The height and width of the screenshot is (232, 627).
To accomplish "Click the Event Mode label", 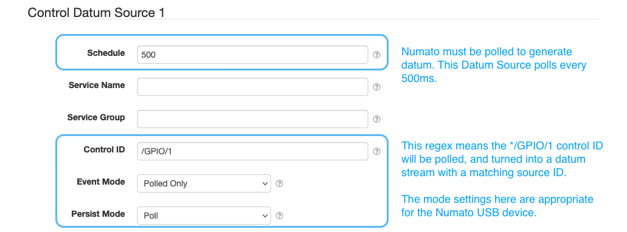I will coord(101,182).
